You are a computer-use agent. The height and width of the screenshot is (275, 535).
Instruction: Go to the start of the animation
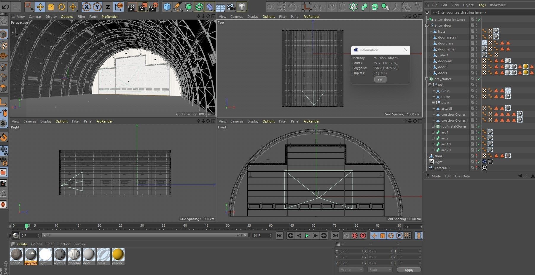(x=279, y=236)
